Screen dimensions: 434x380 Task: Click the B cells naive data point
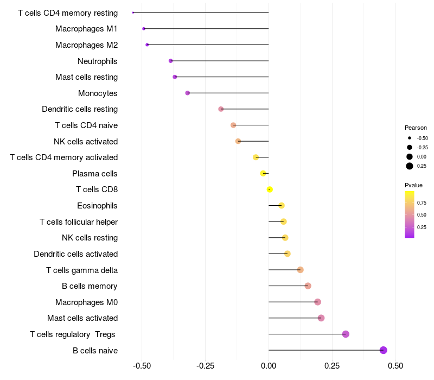pyautogui.click(x=384, y=350)
